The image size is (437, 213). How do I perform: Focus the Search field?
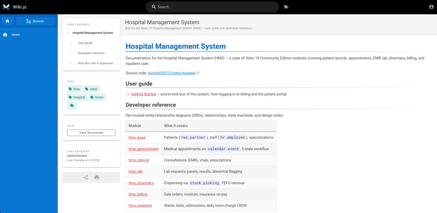click(x=212, y=7)
